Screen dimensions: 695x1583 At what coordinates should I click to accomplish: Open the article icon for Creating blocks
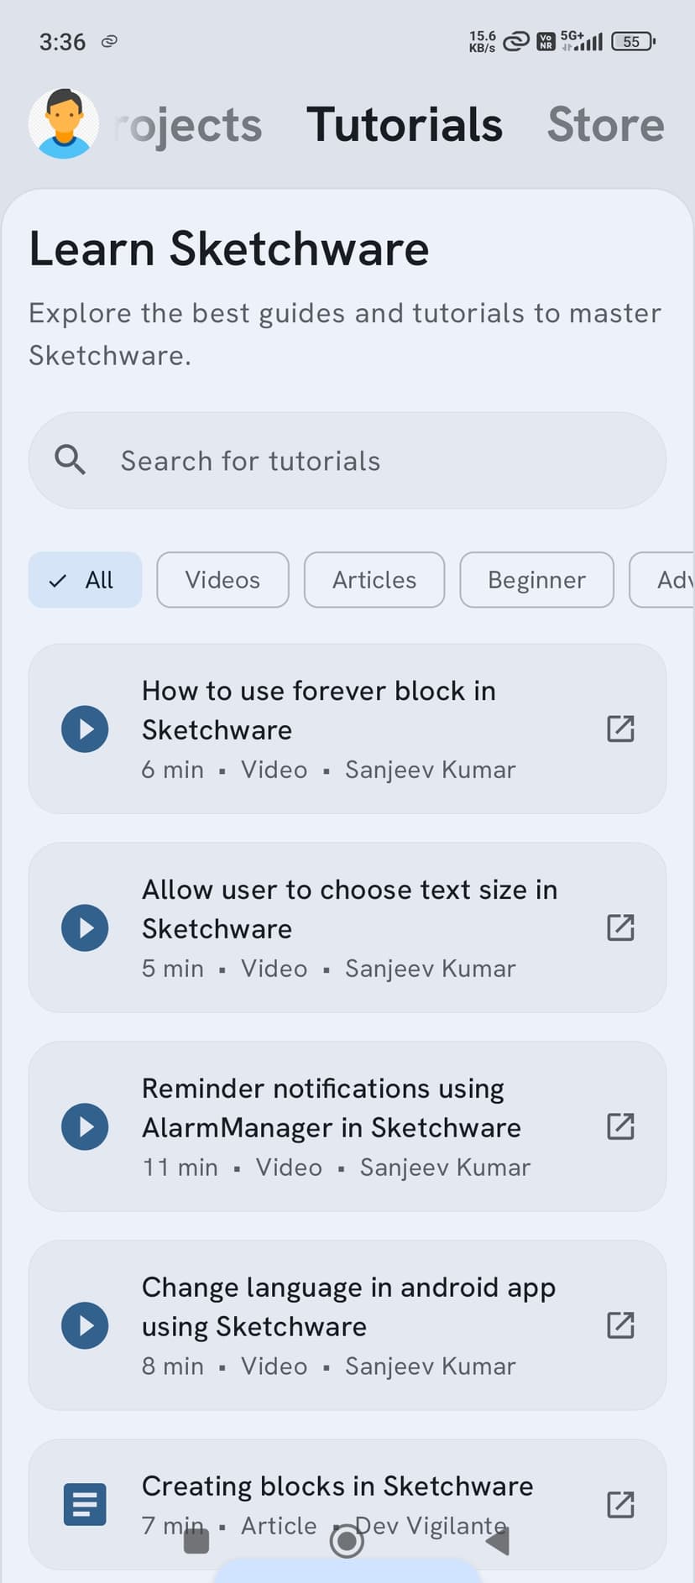click(84, 1504)
